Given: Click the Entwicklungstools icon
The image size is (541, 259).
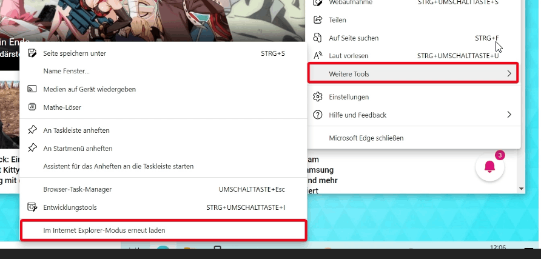Looking at the screenshot, I should pos(32,207).
